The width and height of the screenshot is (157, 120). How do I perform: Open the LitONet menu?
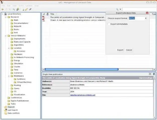[29, 6]
